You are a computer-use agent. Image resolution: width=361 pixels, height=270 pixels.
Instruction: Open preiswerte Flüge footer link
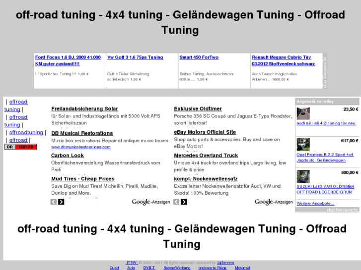pos(212,268)
